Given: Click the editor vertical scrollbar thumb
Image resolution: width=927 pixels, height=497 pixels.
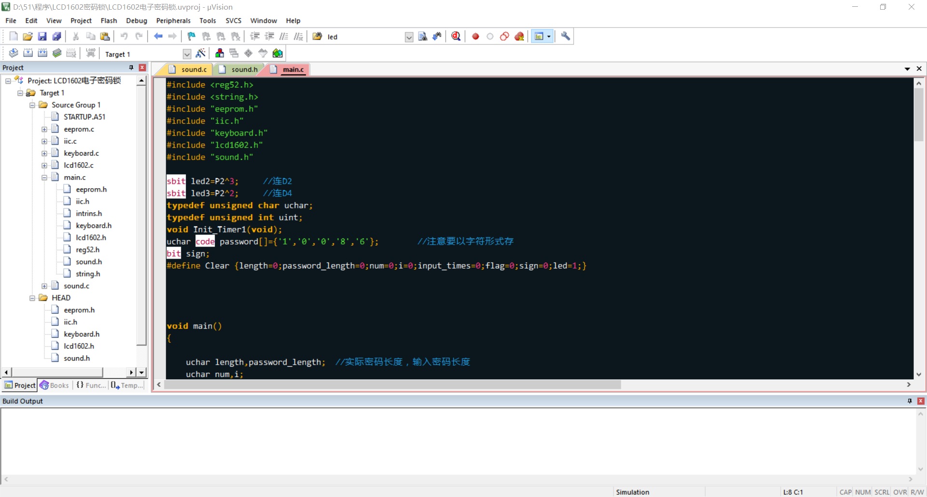Looking at the screenshot, I should coord(919,115).
